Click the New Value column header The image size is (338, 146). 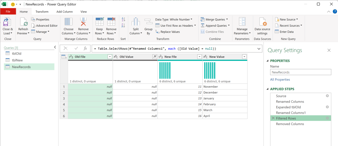pyautogui.click(x=224, y=57)
